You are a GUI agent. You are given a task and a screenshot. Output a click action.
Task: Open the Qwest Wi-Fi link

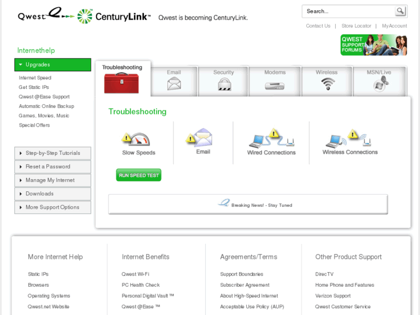[135, 274]
